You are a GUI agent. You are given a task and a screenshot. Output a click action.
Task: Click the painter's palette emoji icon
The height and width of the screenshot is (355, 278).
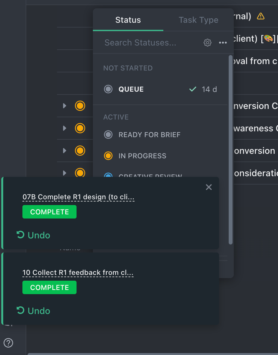[268, 38]
